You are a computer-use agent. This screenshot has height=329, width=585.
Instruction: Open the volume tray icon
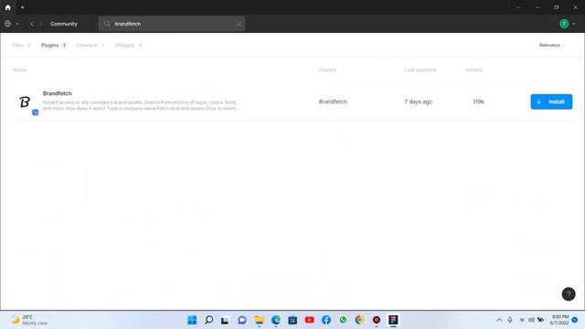(x=531, y=320)
